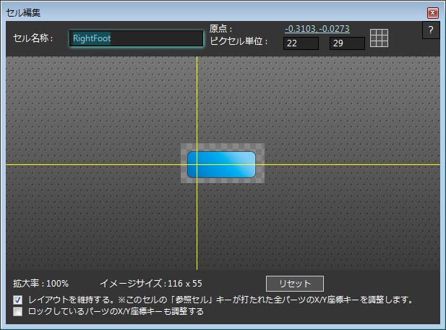This screenshot has width=446, height=330.
Task: Click the 拡大率 : 100% text
Action: 40,283
